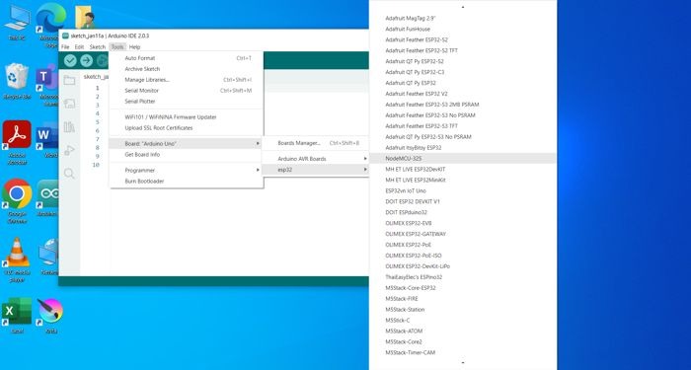Open the Edit menu
Screen dimensions: 691x370
click(79, 46)
